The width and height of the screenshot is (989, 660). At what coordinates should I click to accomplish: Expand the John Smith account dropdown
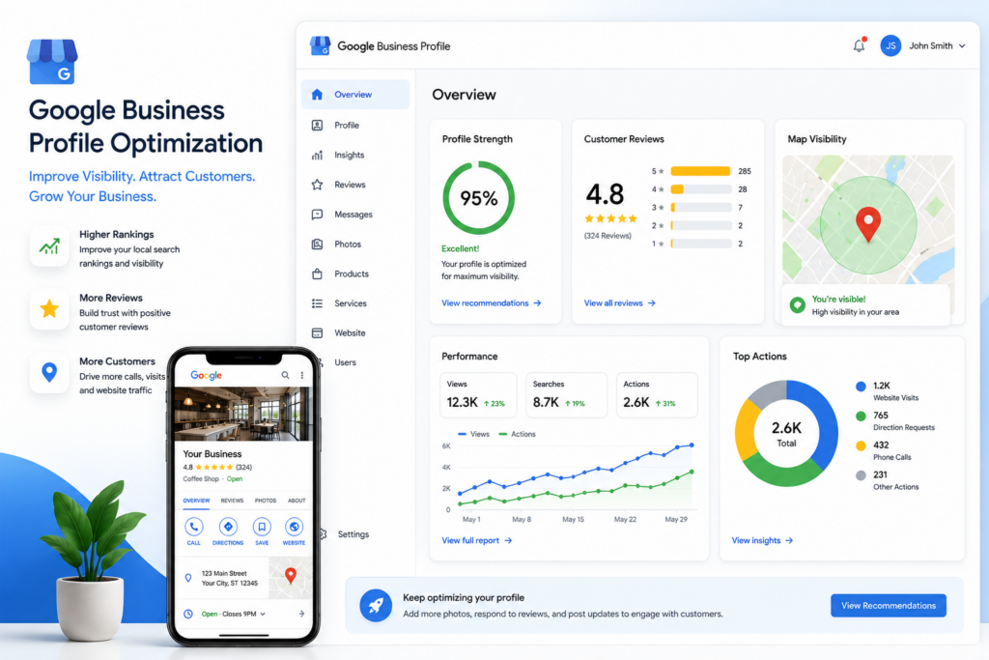pos(962,46)
